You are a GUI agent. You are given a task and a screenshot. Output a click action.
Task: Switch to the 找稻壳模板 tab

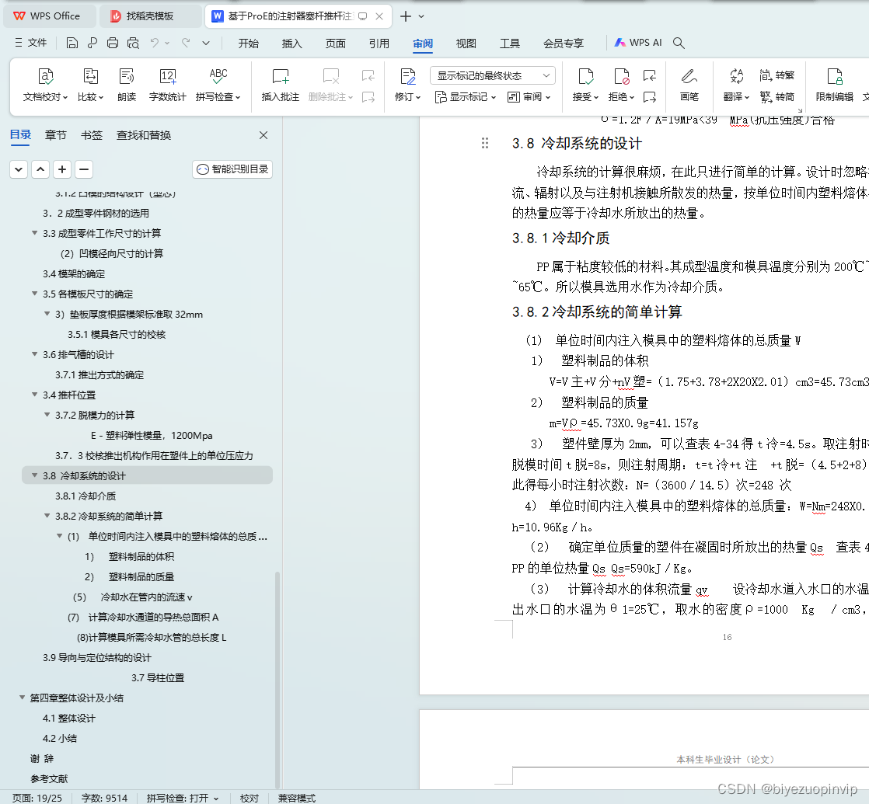[x=151, y=16]
